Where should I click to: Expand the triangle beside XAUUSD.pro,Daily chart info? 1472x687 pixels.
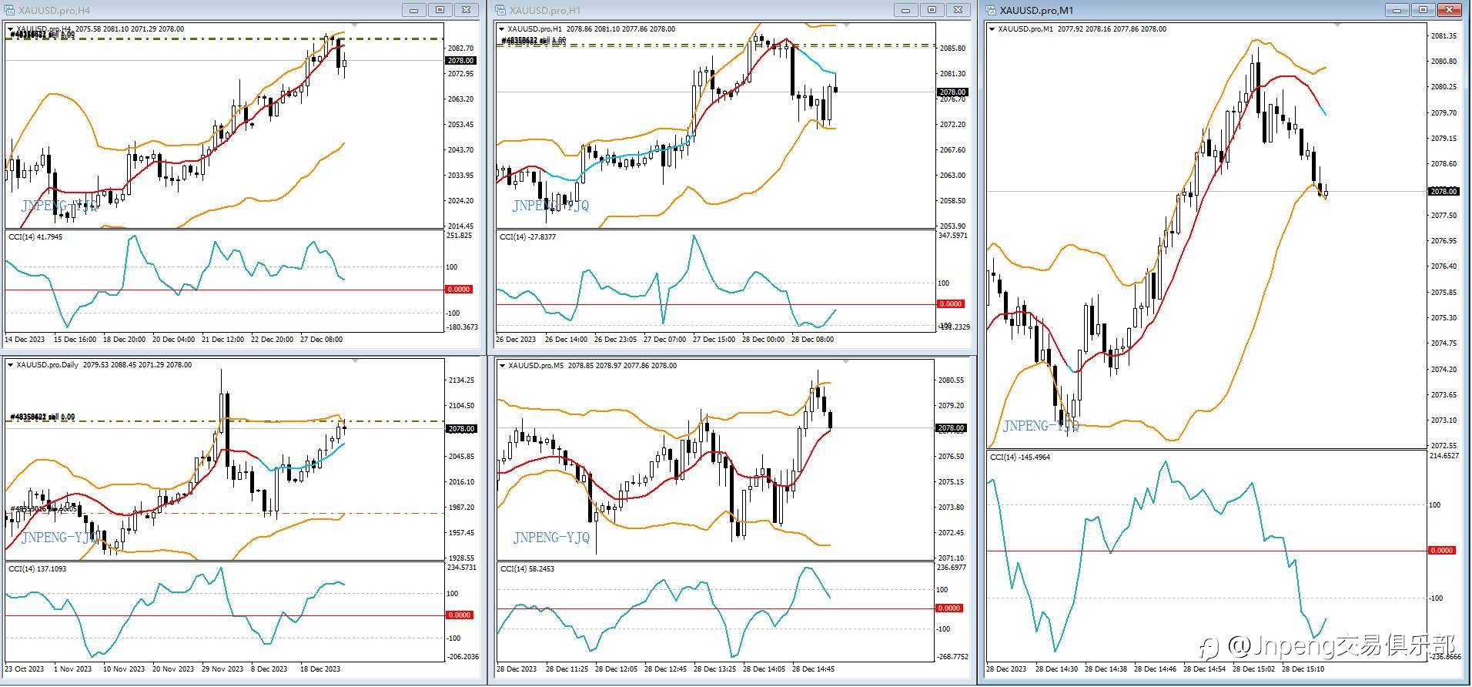tap(11, 365)
